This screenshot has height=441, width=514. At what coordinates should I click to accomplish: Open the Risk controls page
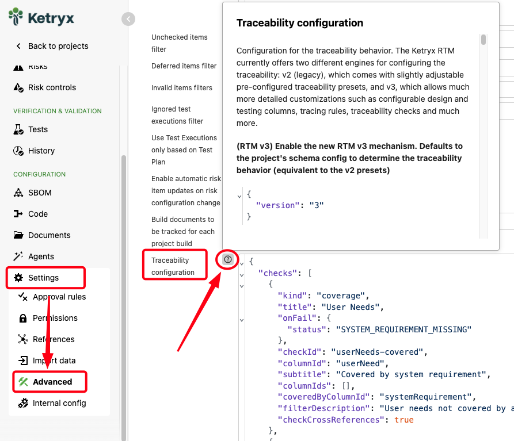[52, 87]
